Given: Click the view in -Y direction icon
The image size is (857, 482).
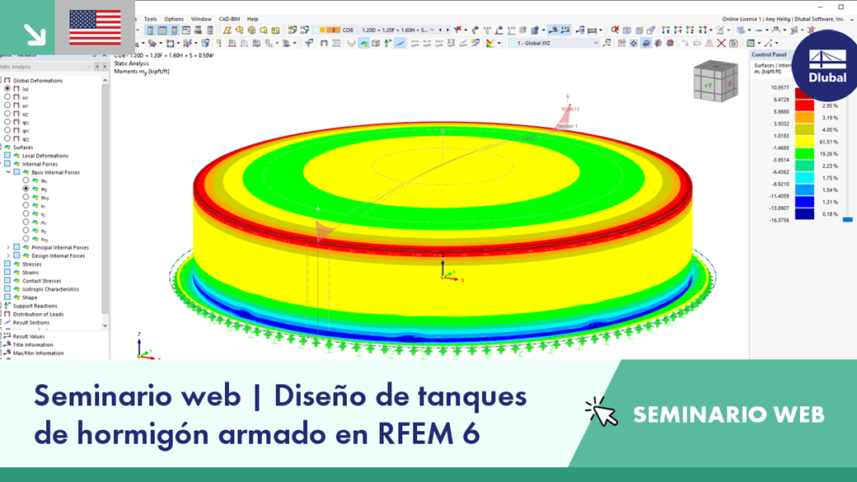Looking at the screenshot, I should (x=677, y=30).
